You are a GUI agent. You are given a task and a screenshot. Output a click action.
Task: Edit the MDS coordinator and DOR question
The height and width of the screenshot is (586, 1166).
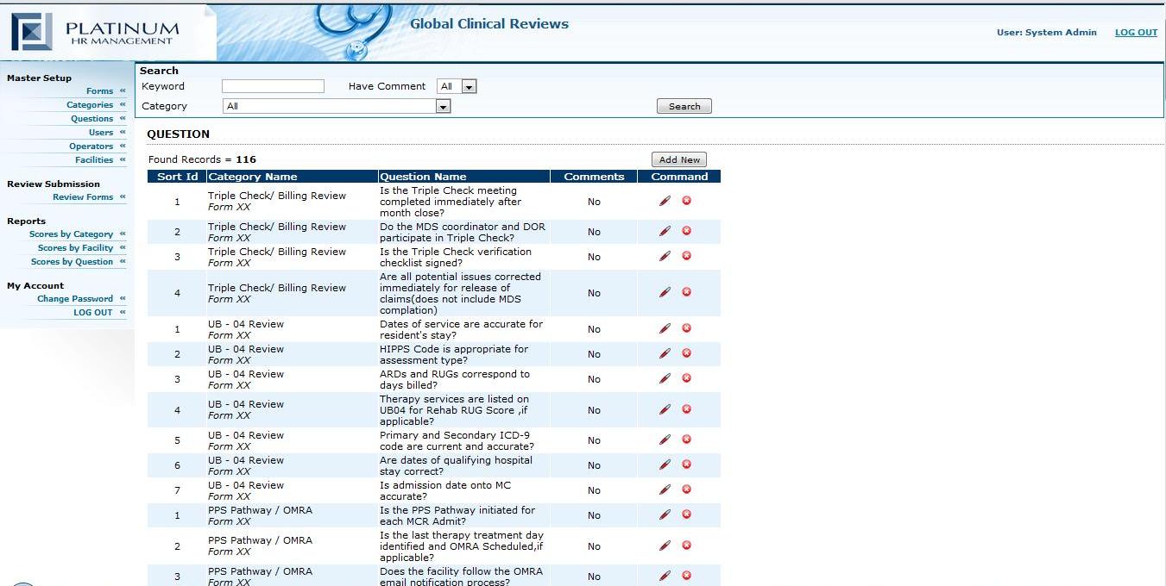[x=665, y=231]
